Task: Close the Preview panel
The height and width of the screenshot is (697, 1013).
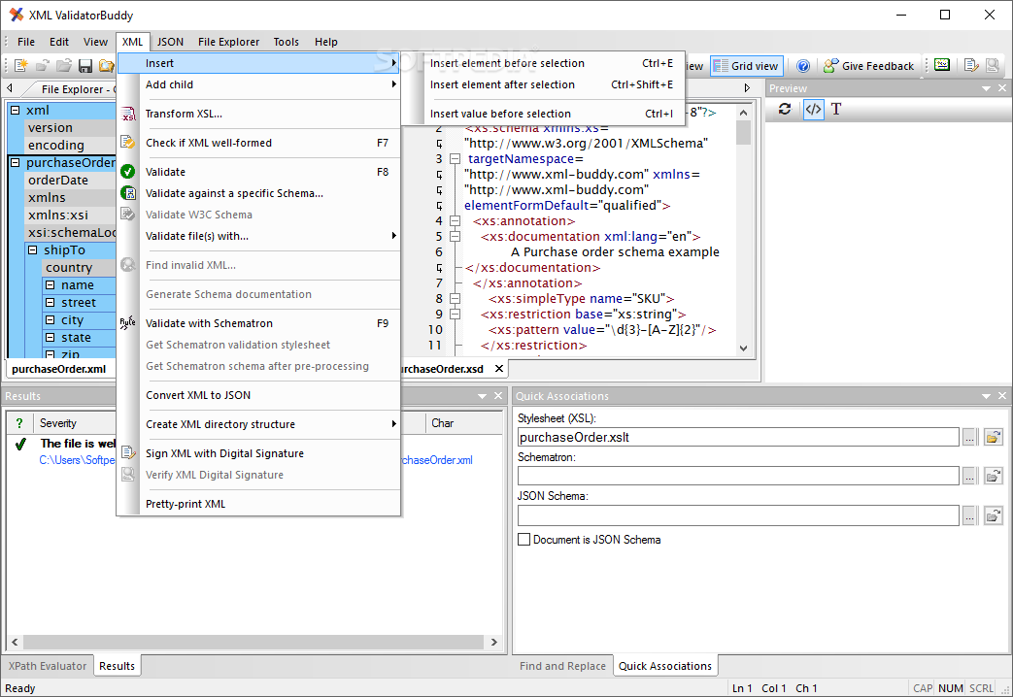Action: pos(1002,88)
